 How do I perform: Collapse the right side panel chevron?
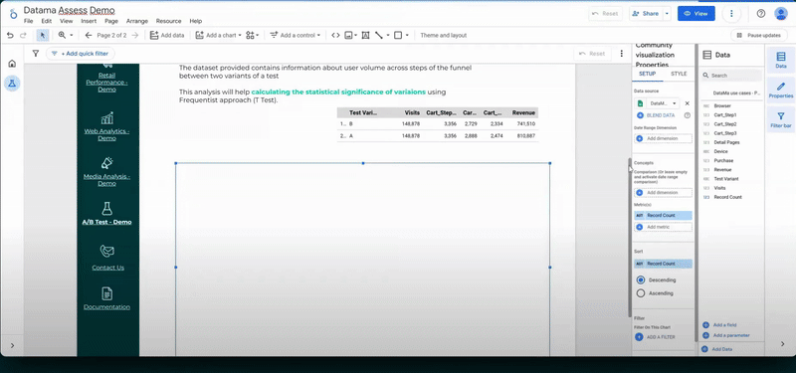(x=782, y=344)
